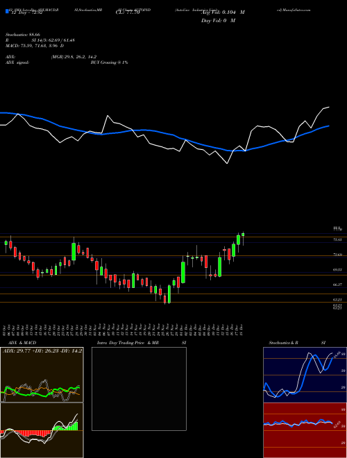Select the 'Day Vol: 0 M' text
The width and height of the screenshot is (347, 458).
[218, 21]
